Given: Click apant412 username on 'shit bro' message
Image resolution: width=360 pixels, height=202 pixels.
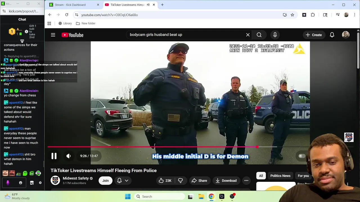Looking at the screenshot, I should click(x=16, y=154).
